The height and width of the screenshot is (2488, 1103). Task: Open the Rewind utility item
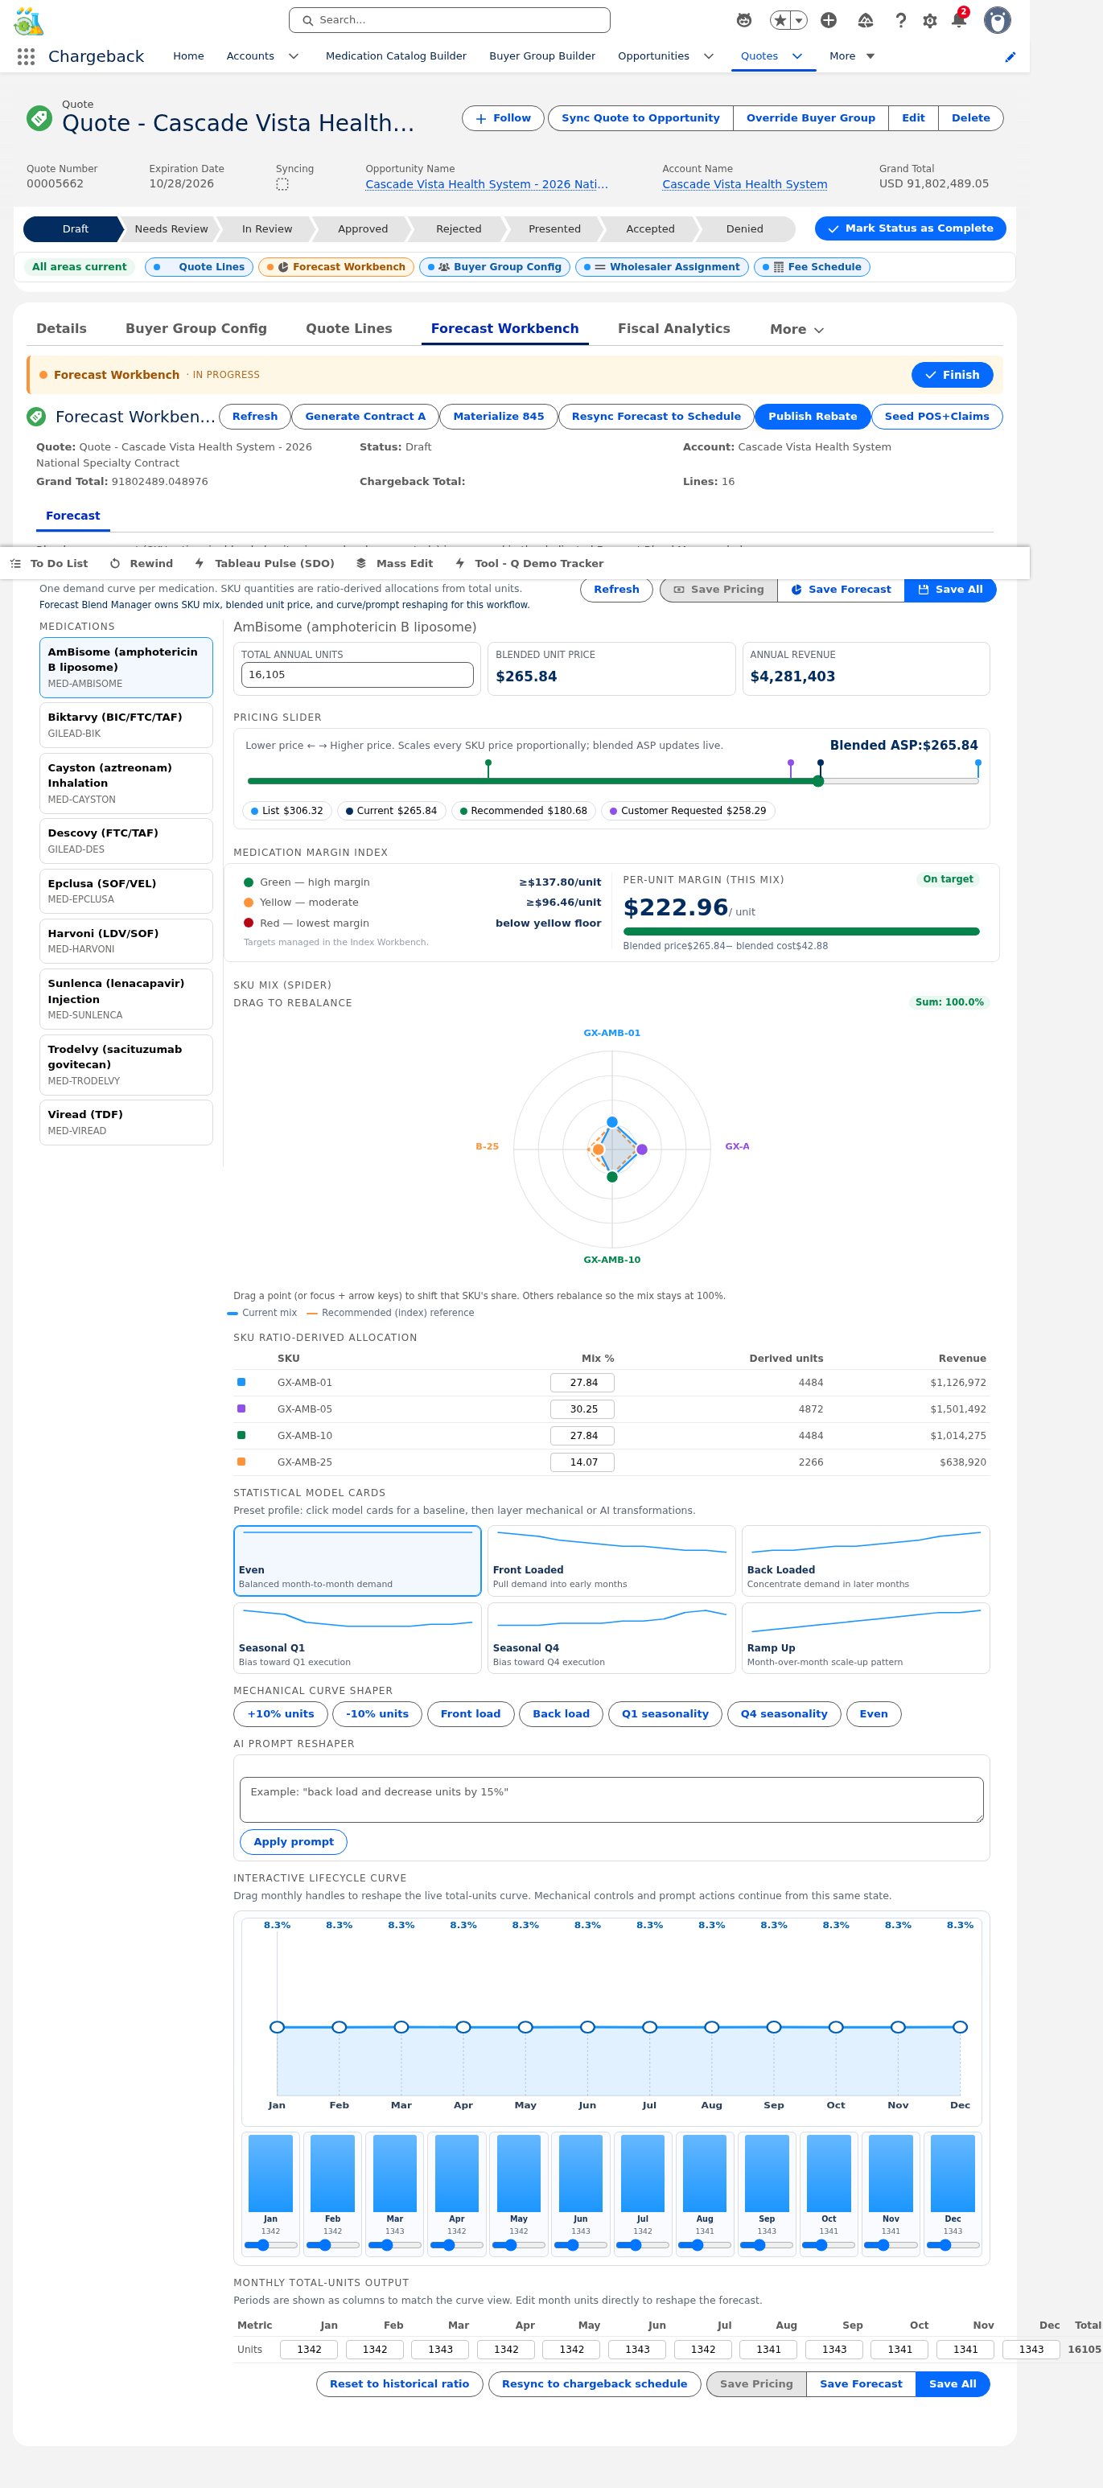(x=141, y=564)
